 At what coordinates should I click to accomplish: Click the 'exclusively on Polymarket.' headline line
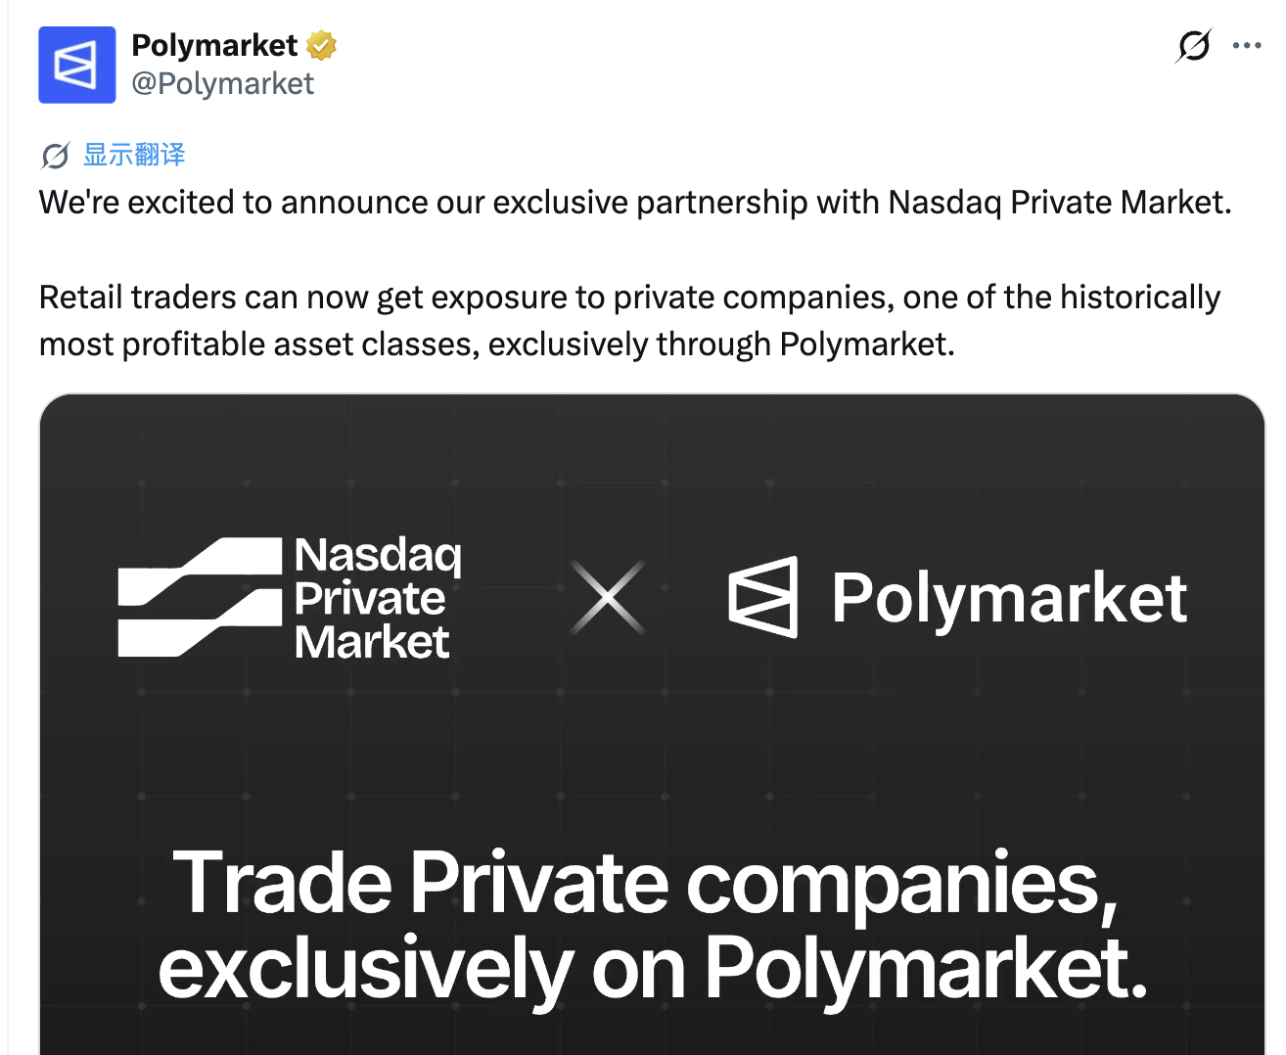pos(653,969)
